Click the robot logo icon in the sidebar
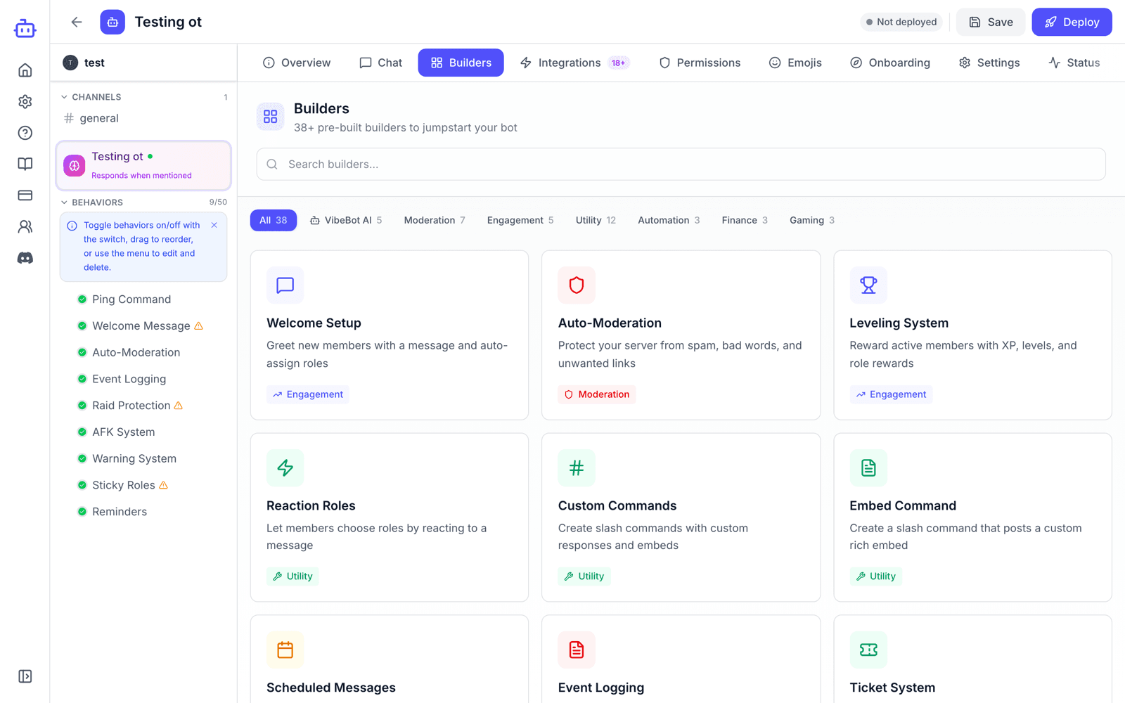Image resolution: width=1125 pixels, height=703 pixels. pos(25,29)
